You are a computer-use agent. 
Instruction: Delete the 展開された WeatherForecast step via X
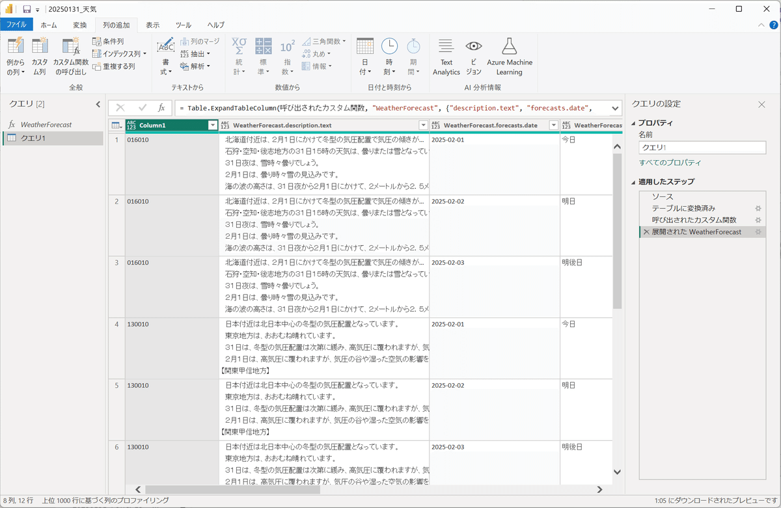[x=646, y=232]
